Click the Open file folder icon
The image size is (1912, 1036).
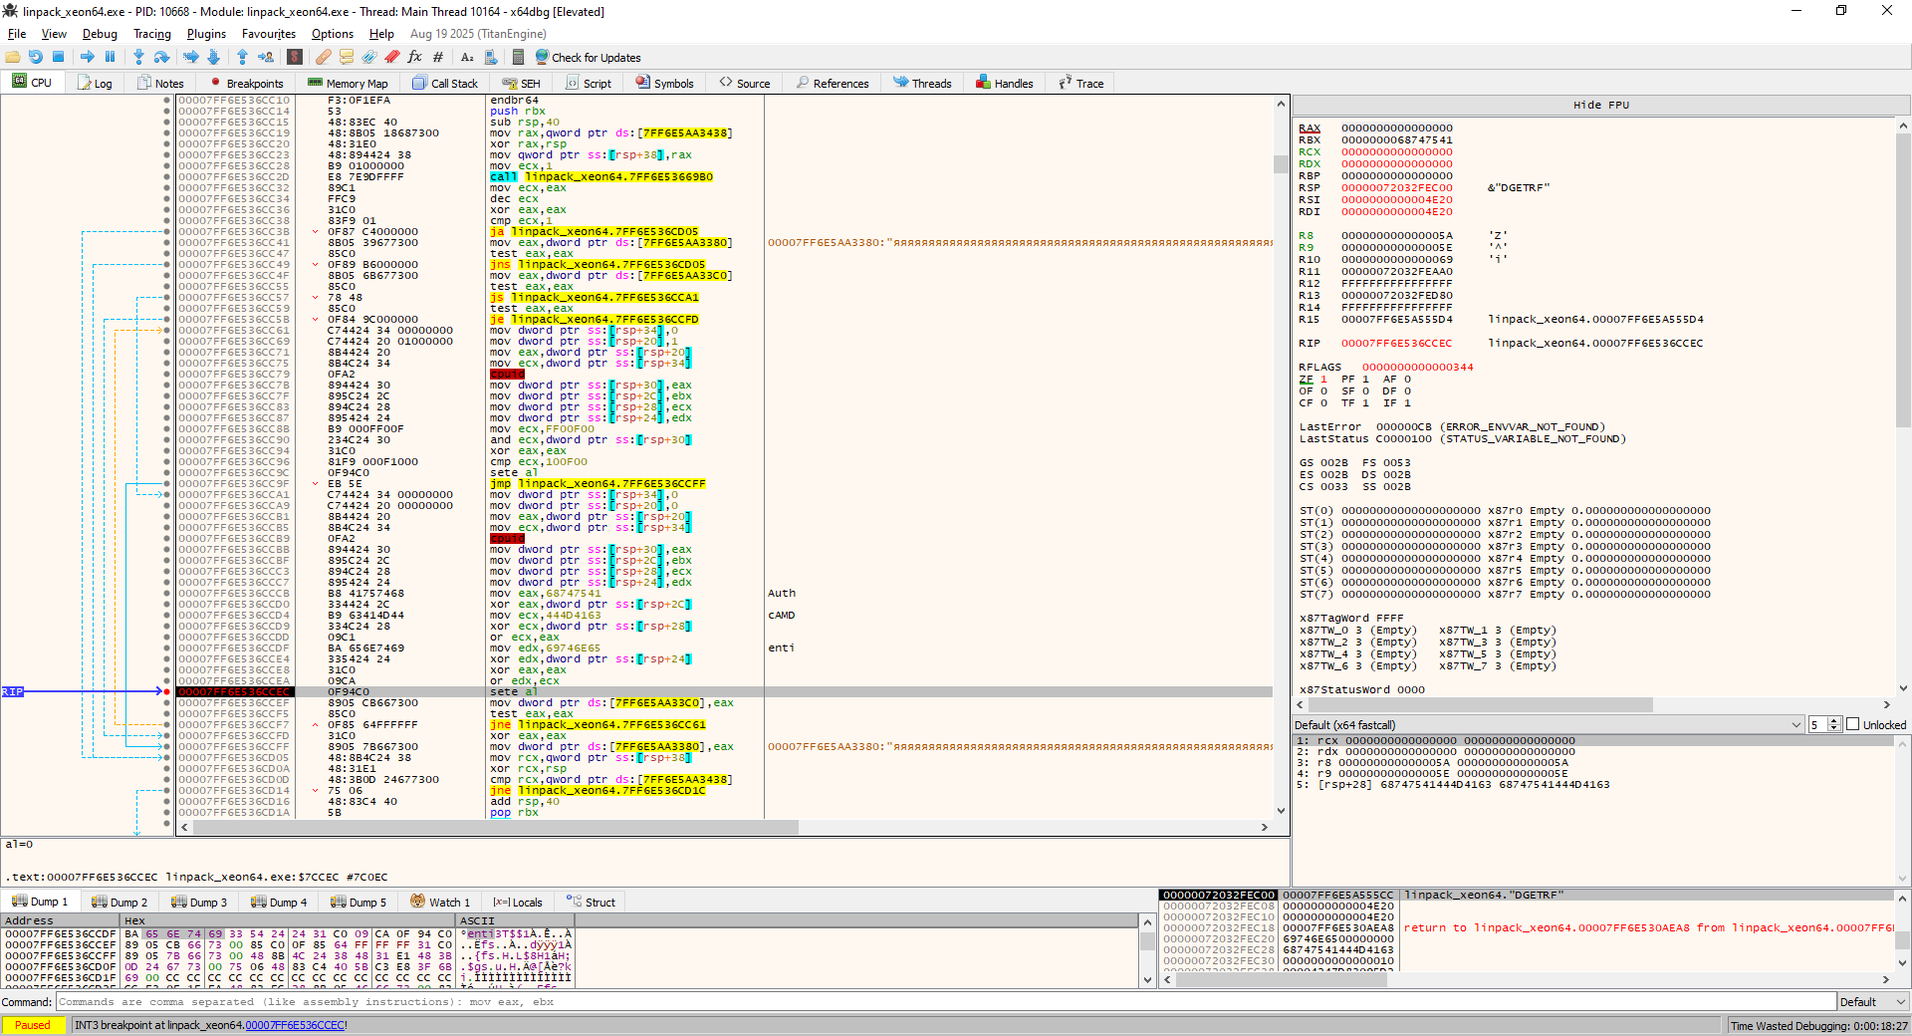(13, 57)
